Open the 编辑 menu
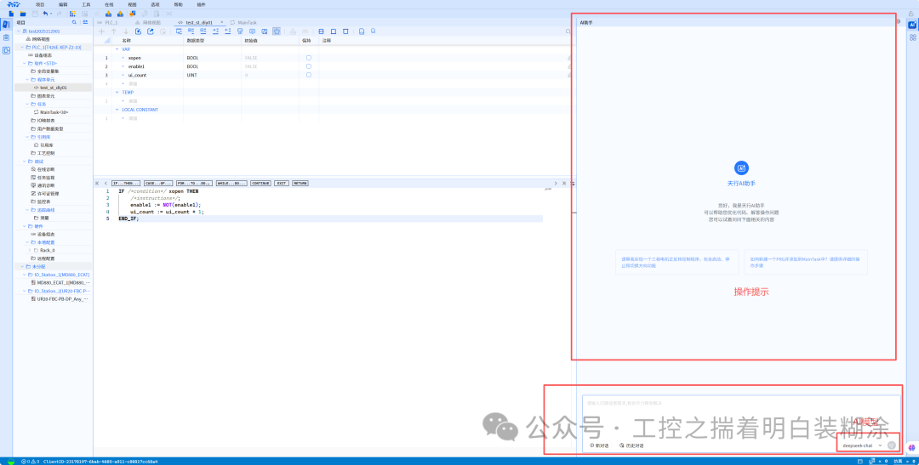The height and width of the screenshot is (465, 919). (x=63, y=4)
